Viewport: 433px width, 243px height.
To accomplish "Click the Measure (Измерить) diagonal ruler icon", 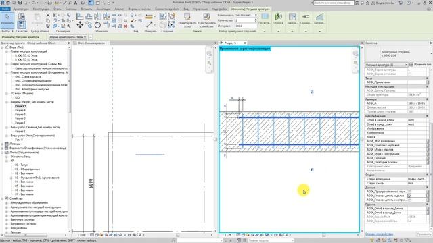I will point(149,25).
